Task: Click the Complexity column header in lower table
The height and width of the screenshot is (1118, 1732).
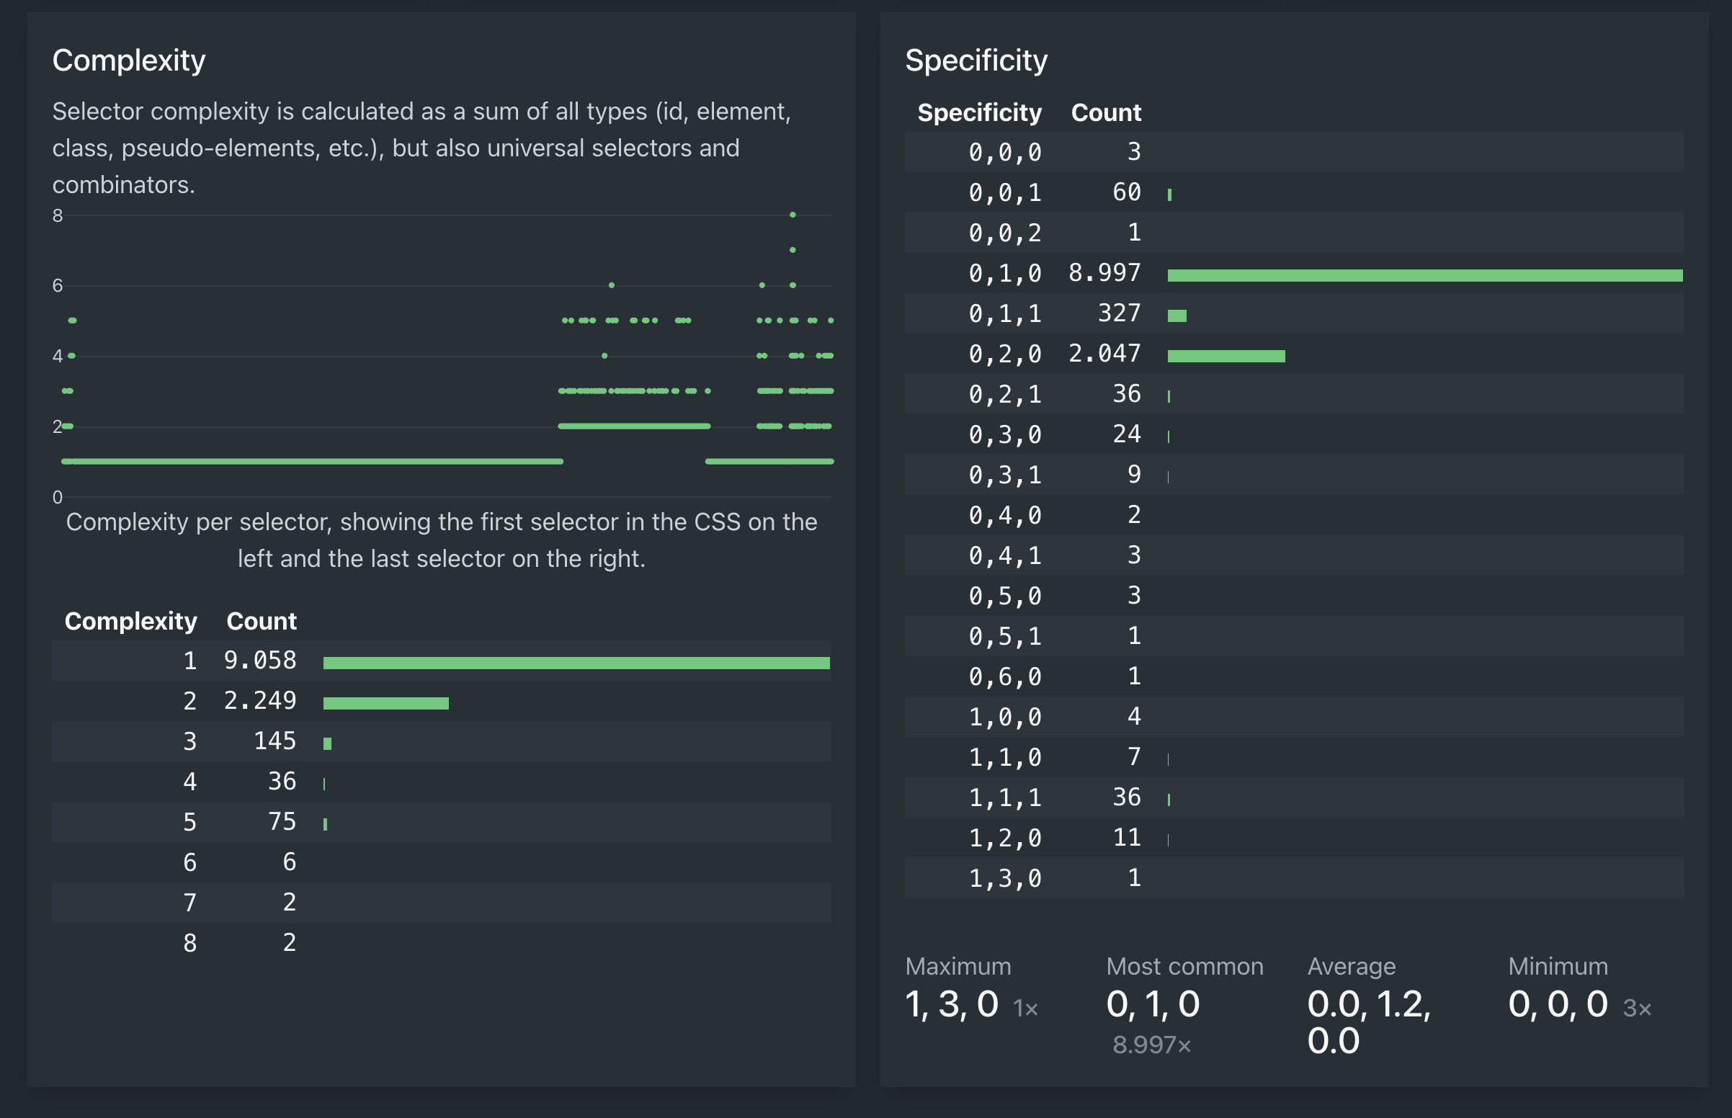Action: [x=130, y=622]
